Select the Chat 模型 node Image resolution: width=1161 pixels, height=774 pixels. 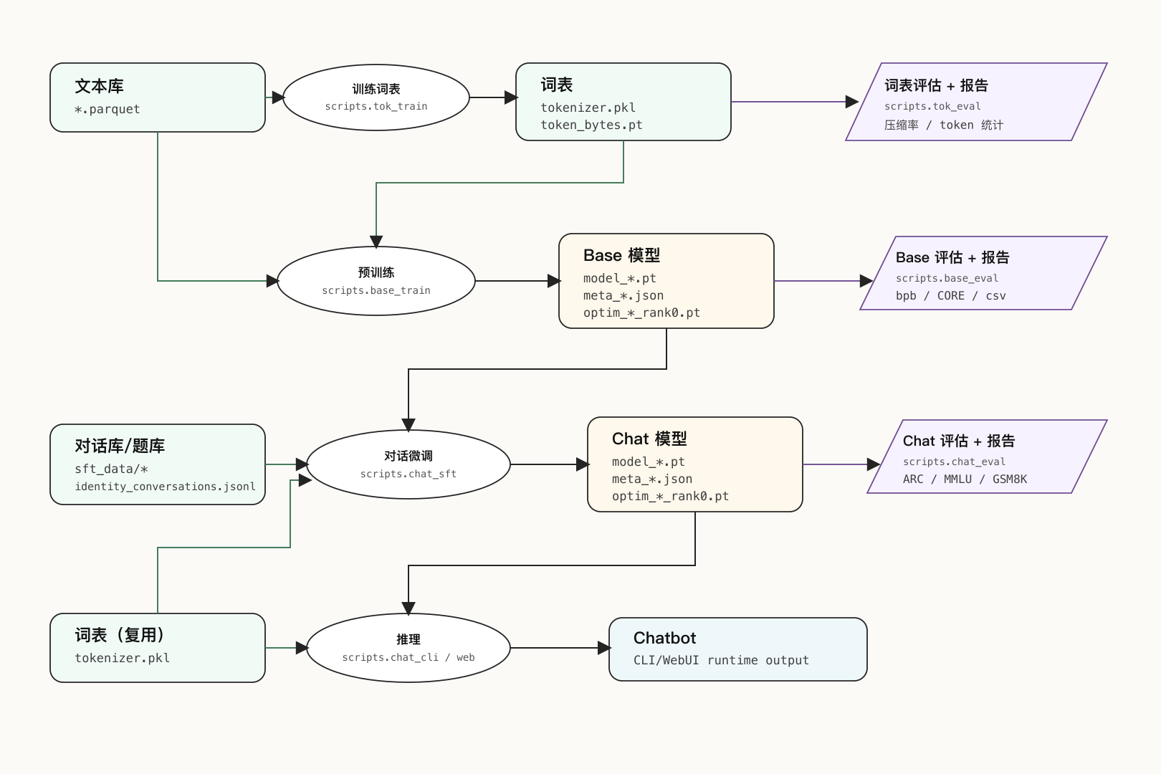click(x=695, y=464)
